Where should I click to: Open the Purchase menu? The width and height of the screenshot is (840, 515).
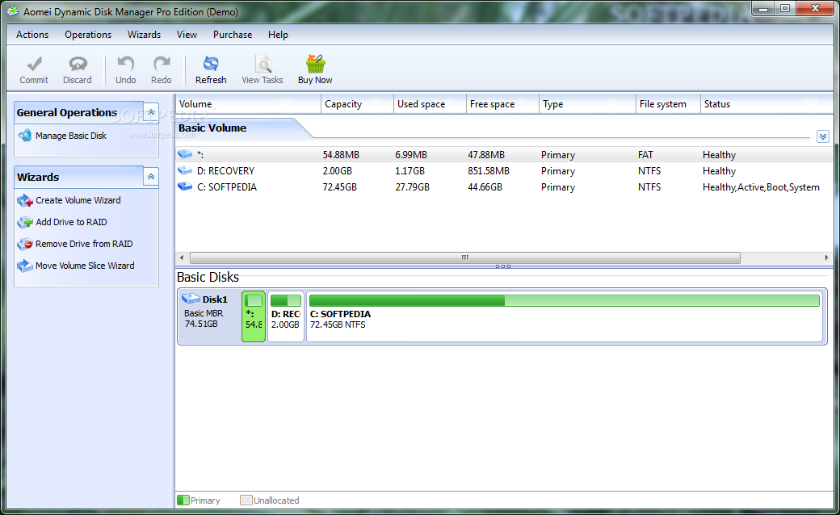[233, 34]
